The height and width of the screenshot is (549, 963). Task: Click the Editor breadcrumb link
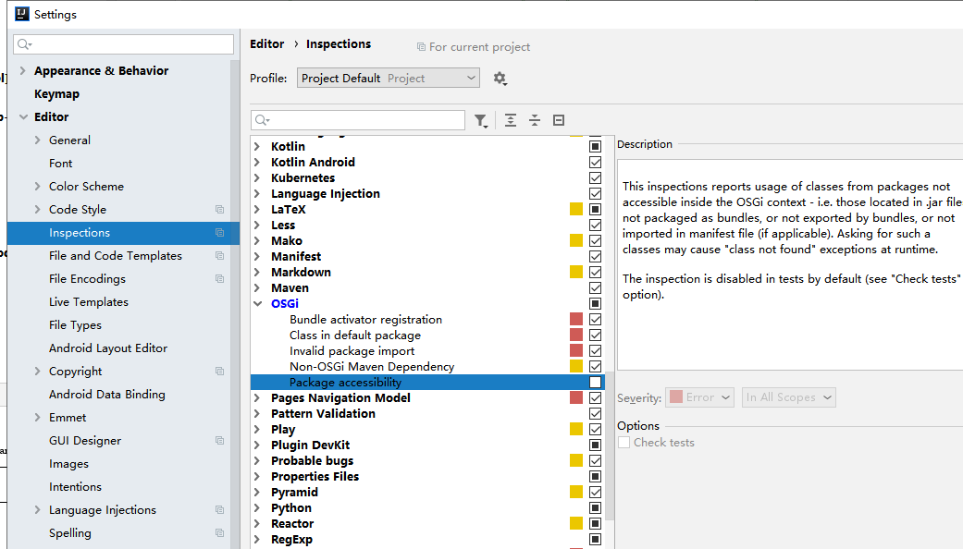point(267,44)
